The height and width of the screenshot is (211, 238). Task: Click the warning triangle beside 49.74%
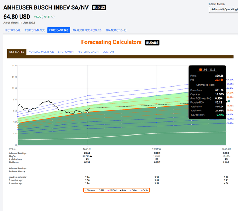coord(91,156)
